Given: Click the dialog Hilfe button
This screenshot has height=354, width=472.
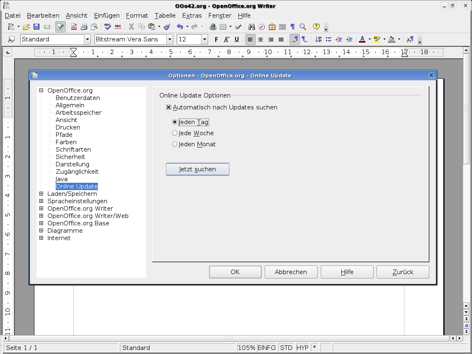Looking at the screenshot, I should pyautogui.click(x=347, y=272).
